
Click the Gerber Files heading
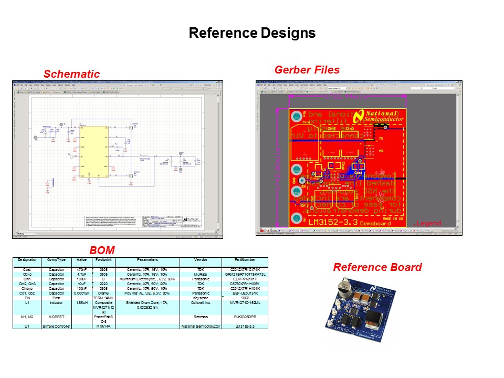pyautogui.click(x=307, y=70)
